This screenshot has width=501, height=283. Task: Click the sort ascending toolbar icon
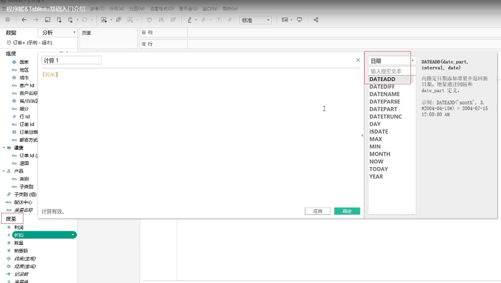click(161, 20)
